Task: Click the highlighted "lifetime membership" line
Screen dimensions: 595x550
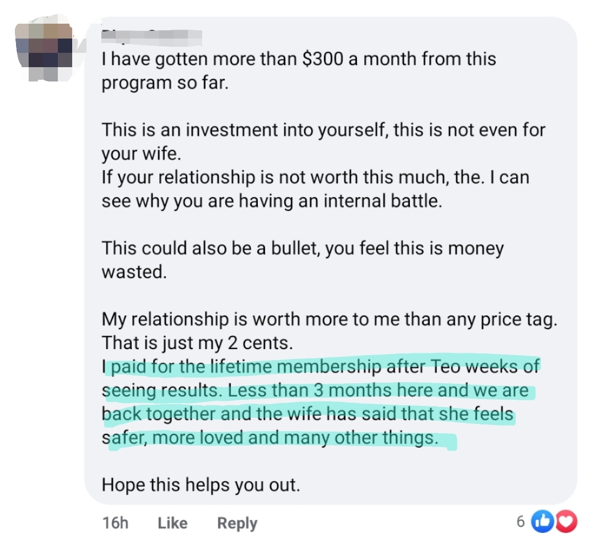Action: pos(321,367)
